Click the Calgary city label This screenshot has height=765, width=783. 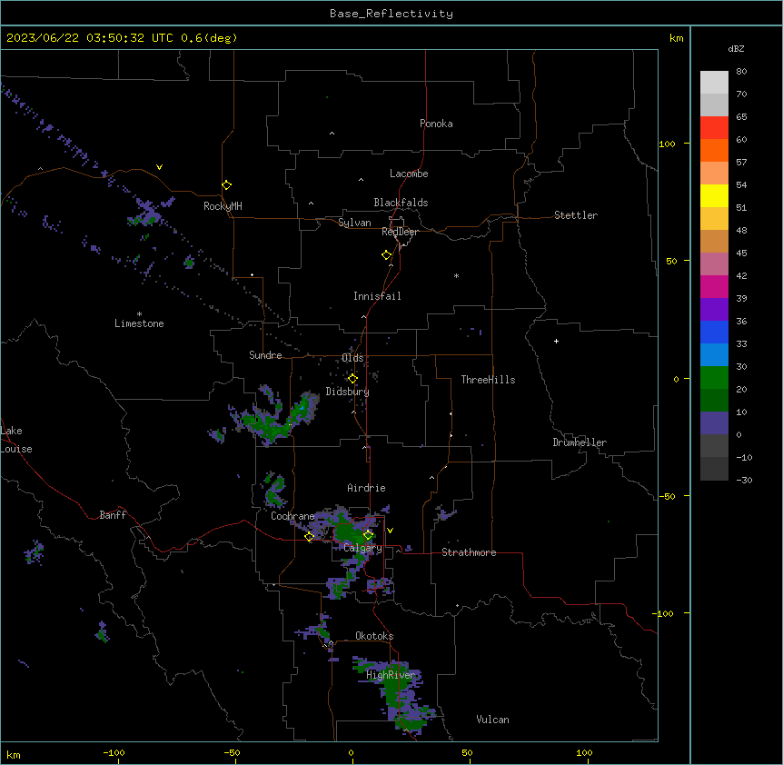362,548
